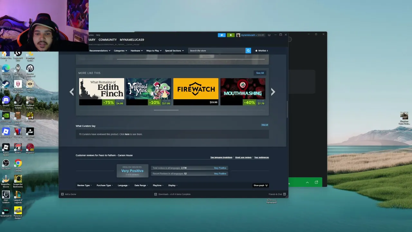Open the Date Range filter dropdown
Image resolution: width=412 pixels, height=232 pixels.
(x=141, y=185)
